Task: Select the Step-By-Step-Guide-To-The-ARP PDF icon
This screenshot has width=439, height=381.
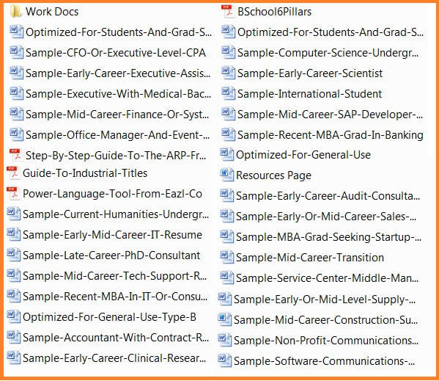Action: coord(16,155)
